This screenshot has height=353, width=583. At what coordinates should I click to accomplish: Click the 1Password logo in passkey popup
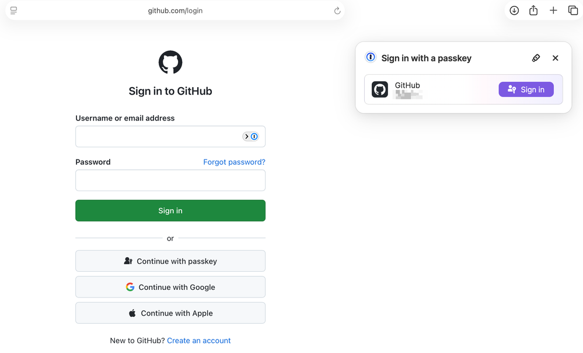tap(371, 57)
